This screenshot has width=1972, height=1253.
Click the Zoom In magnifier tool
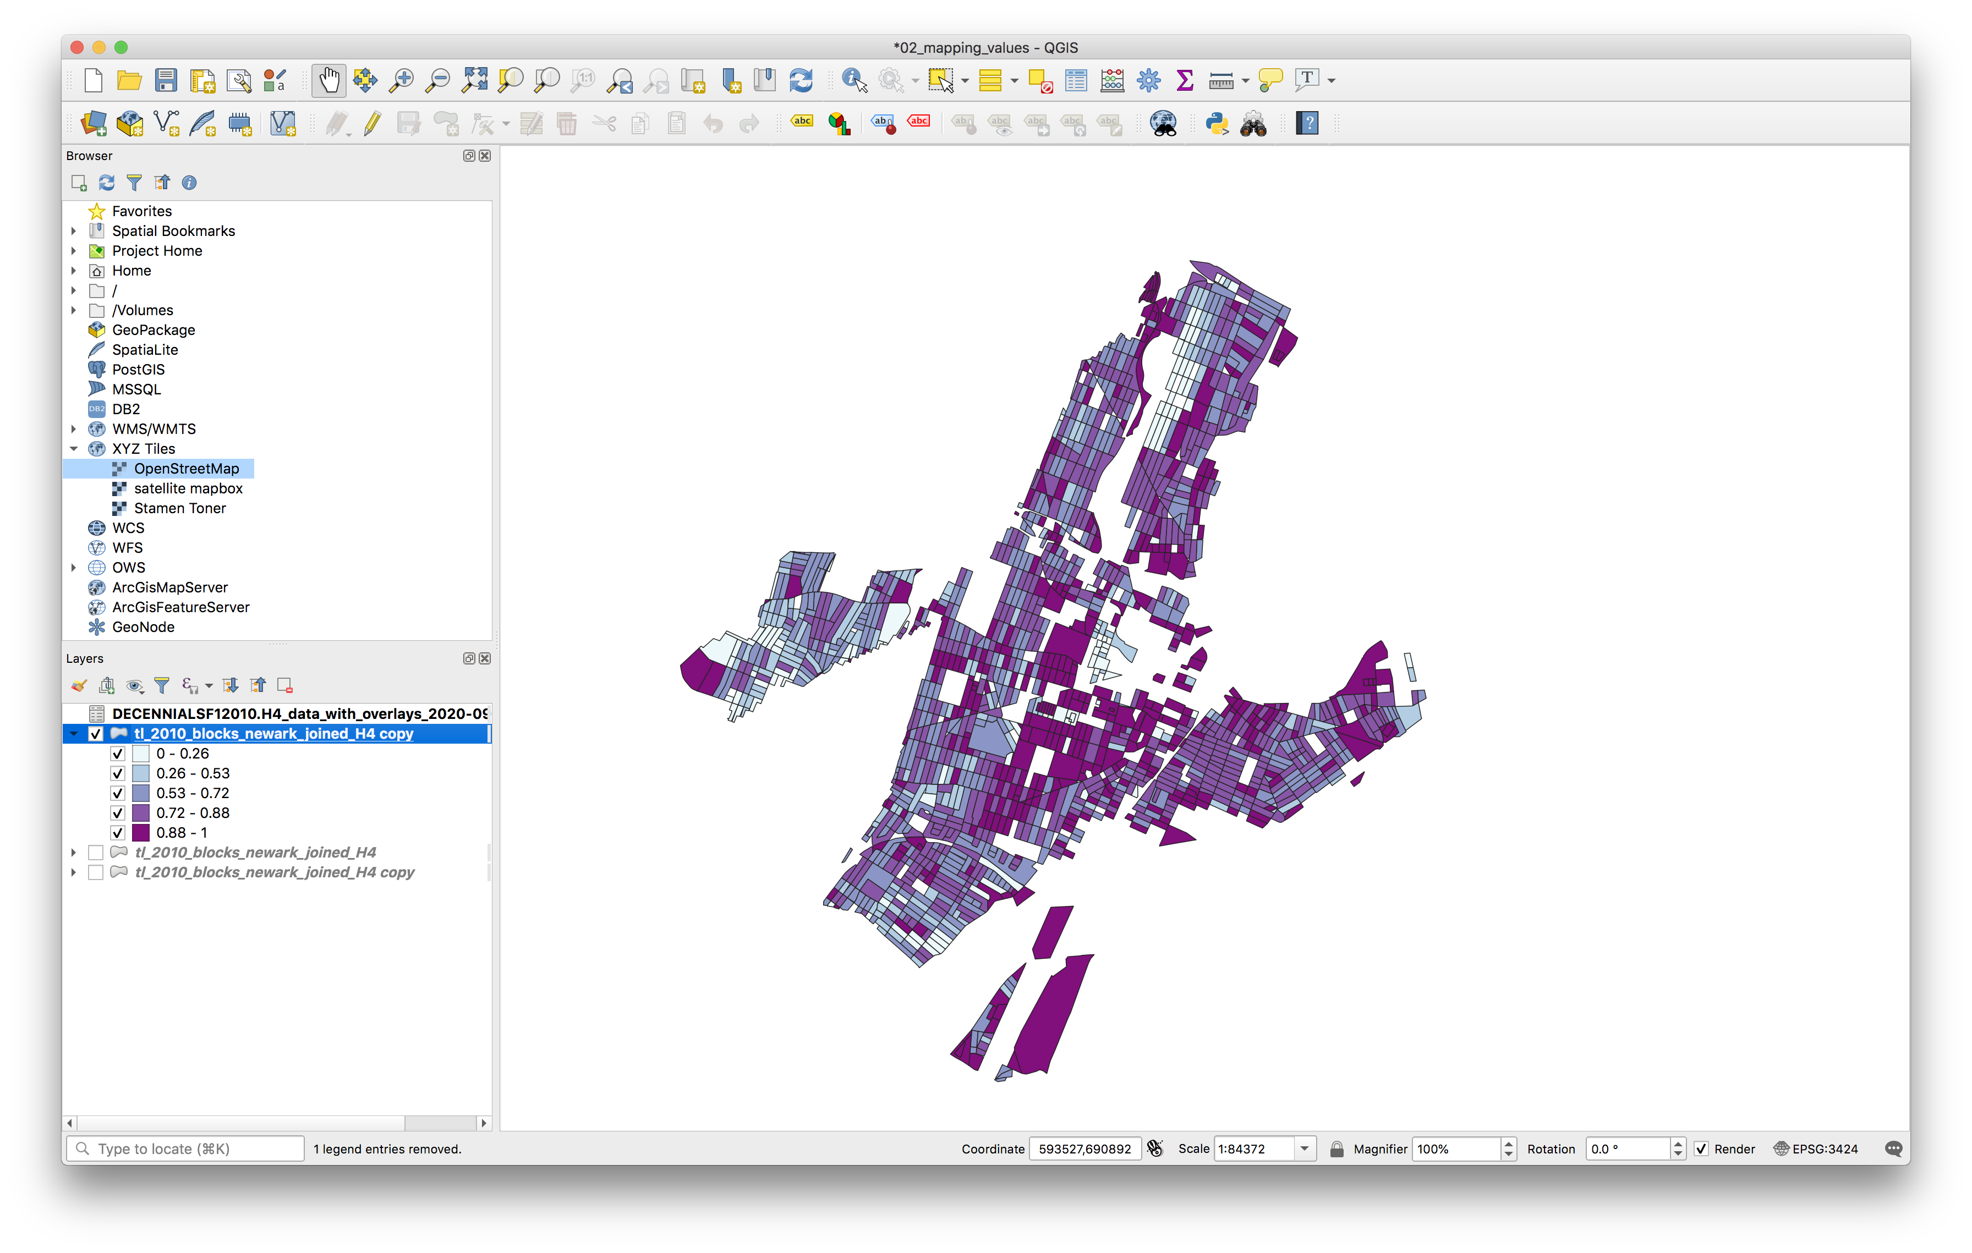[401, 80]
